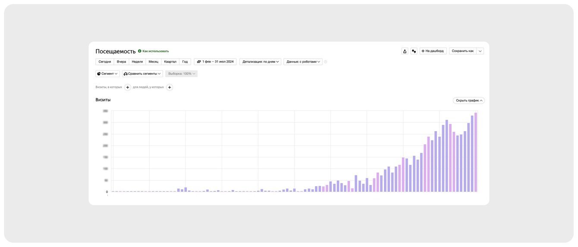This screenshot has width=578, height=247.
Task: Click plus icon after для людей, у которых
Action: [x=170, y=87]
